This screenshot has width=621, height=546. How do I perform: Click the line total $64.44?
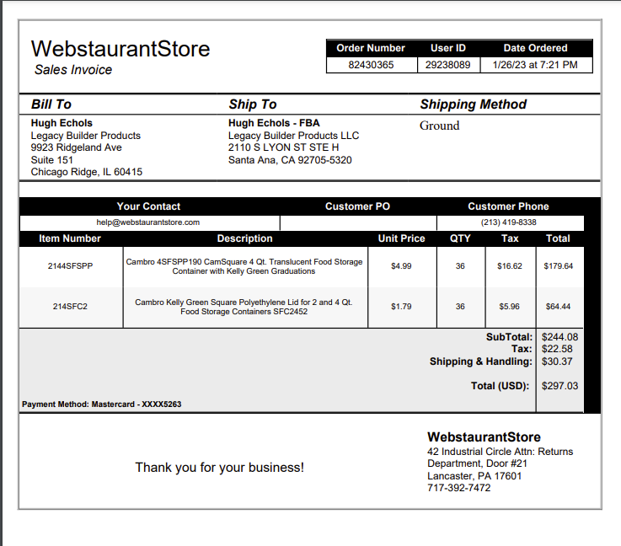pyautogui.click(x=558, y=307)
